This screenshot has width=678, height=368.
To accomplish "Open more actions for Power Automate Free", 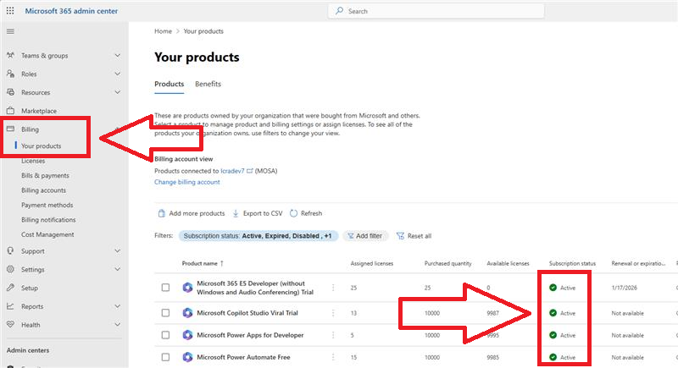I will pos(333,357).
